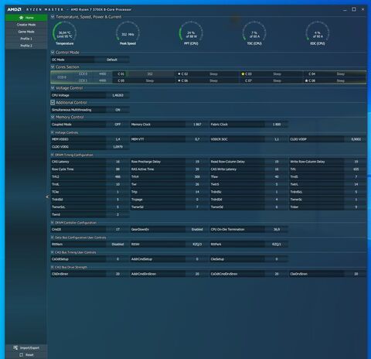This screenshot has width=371, height=359.
Task: Click the CCX 1 speed value
Action: click(x=103, y=80)
